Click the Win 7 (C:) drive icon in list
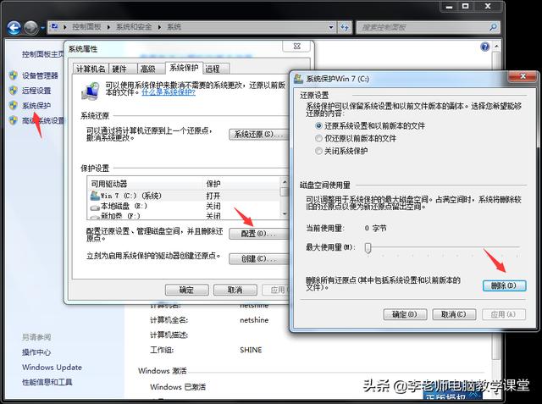The width and height of the screenshot is (542, 404). click(x=95, y=196)
